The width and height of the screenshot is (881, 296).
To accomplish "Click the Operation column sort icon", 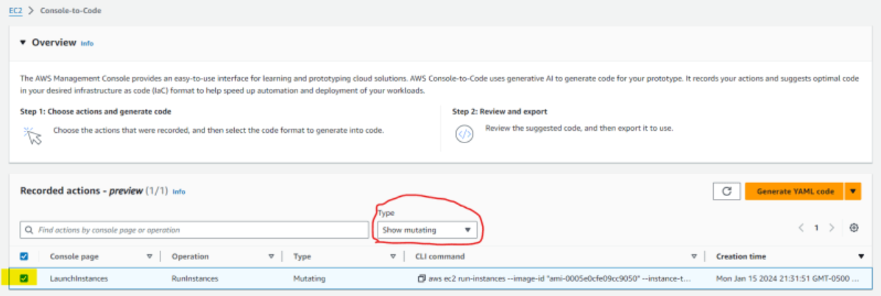I will [271, 256].
